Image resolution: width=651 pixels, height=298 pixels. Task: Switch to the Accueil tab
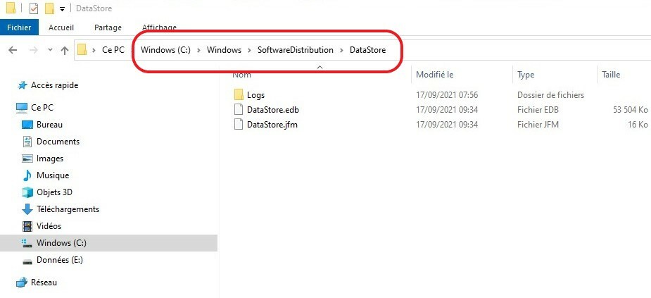click(x=61, y=27)
